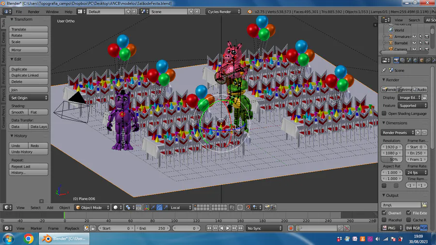This screenshot has width=436, height=245.
Task: Click the OpenGL render animation icon
Action: click(273, 208)
